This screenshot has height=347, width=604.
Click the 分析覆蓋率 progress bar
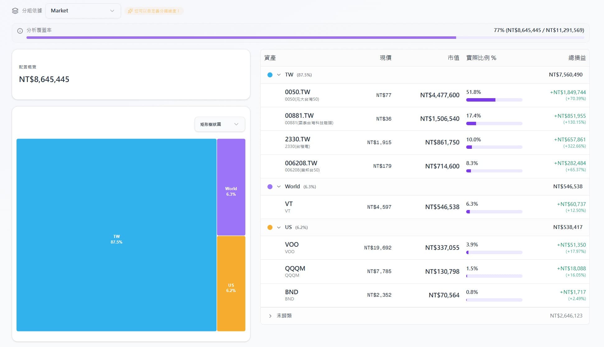(x=305, y=38)
